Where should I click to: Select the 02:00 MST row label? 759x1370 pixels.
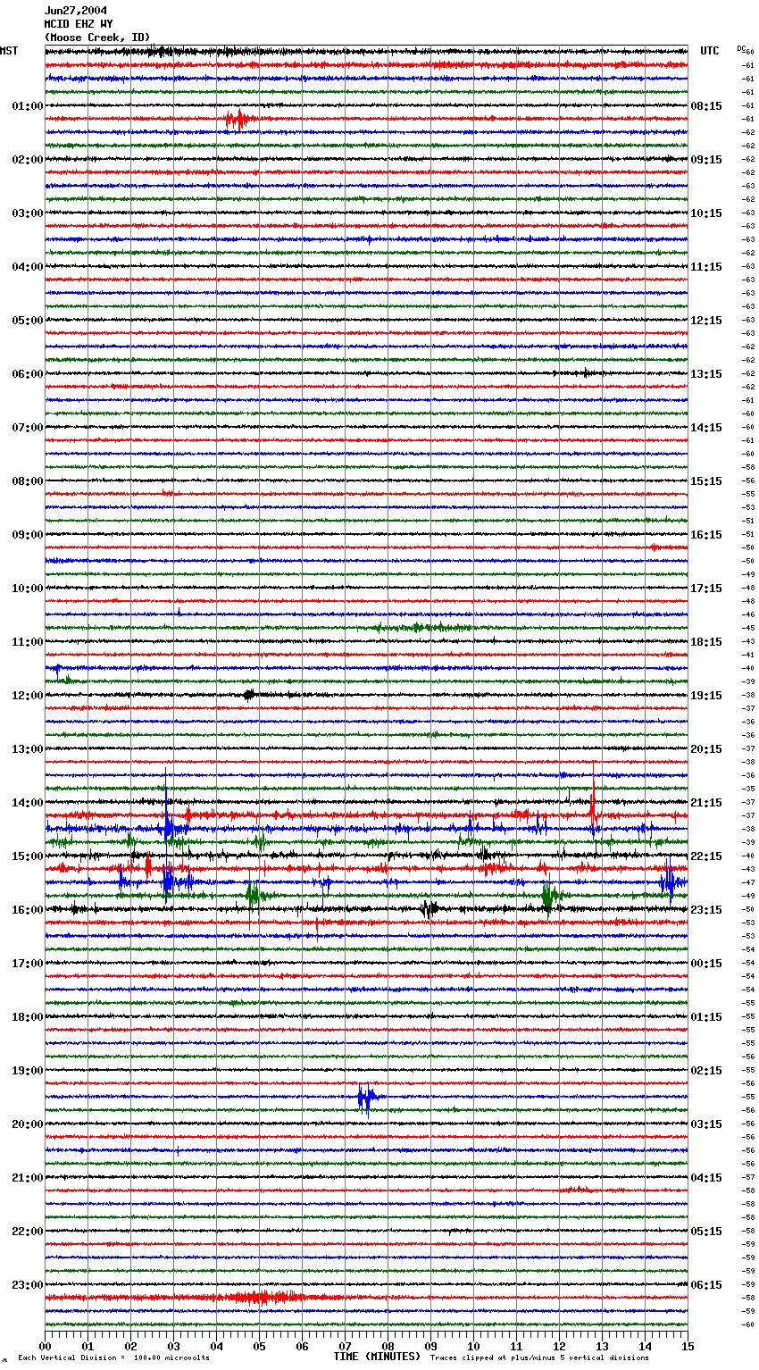[28, 160]
